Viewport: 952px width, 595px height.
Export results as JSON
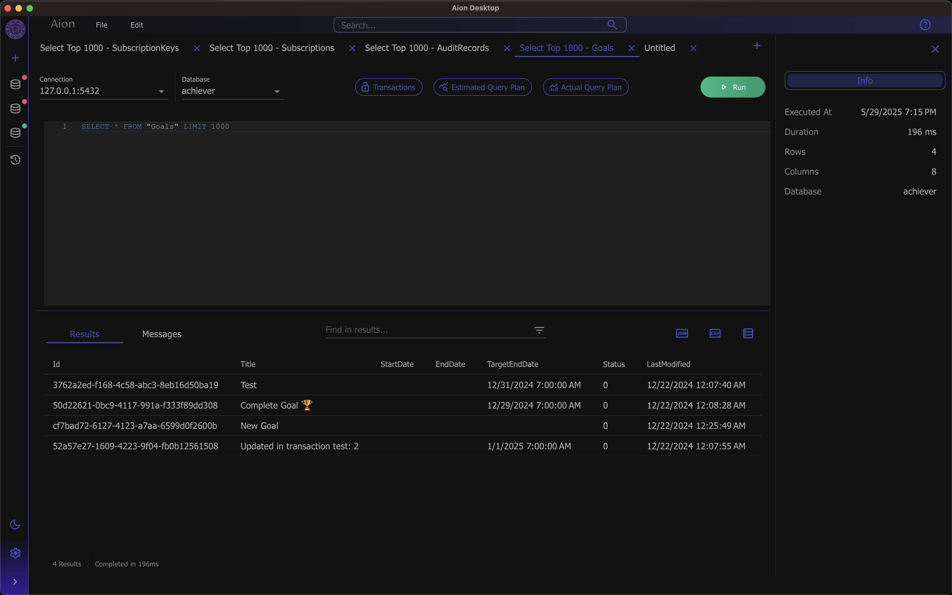[x=682, y=333]
